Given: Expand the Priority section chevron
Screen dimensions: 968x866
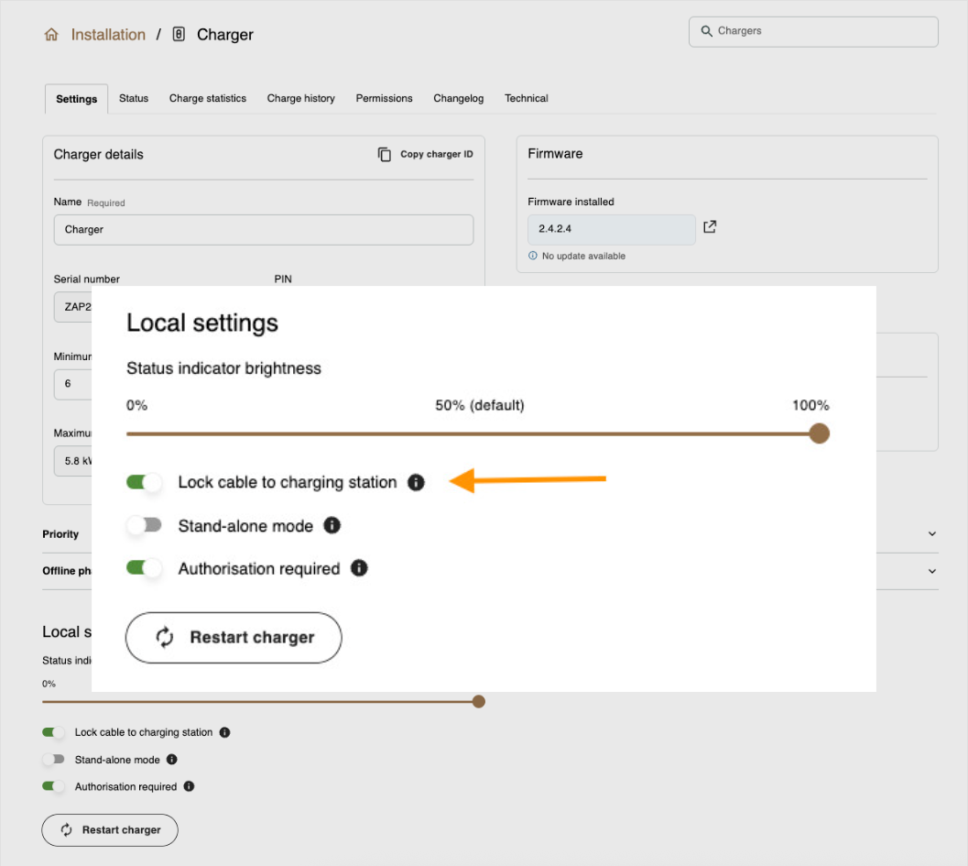Looking at the screenshot, I should (x=932, y=534).
